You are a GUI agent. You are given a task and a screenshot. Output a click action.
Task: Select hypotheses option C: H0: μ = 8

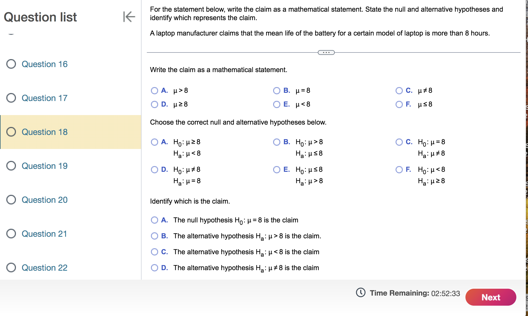click(399, 142)
